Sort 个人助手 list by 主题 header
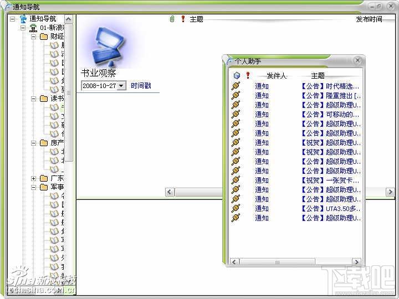The image size is (399, 299). pyautogui.click(x=318, y=75)
